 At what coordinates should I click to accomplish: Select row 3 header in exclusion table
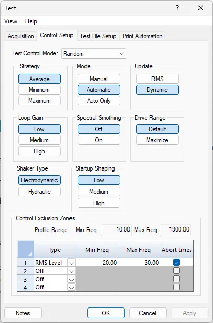[x=25, y=279]
